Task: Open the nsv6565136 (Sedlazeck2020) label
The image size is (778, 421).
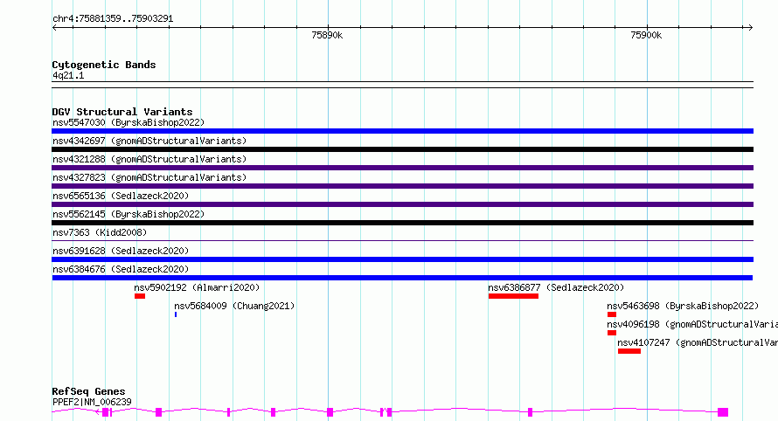Action: 121,196
